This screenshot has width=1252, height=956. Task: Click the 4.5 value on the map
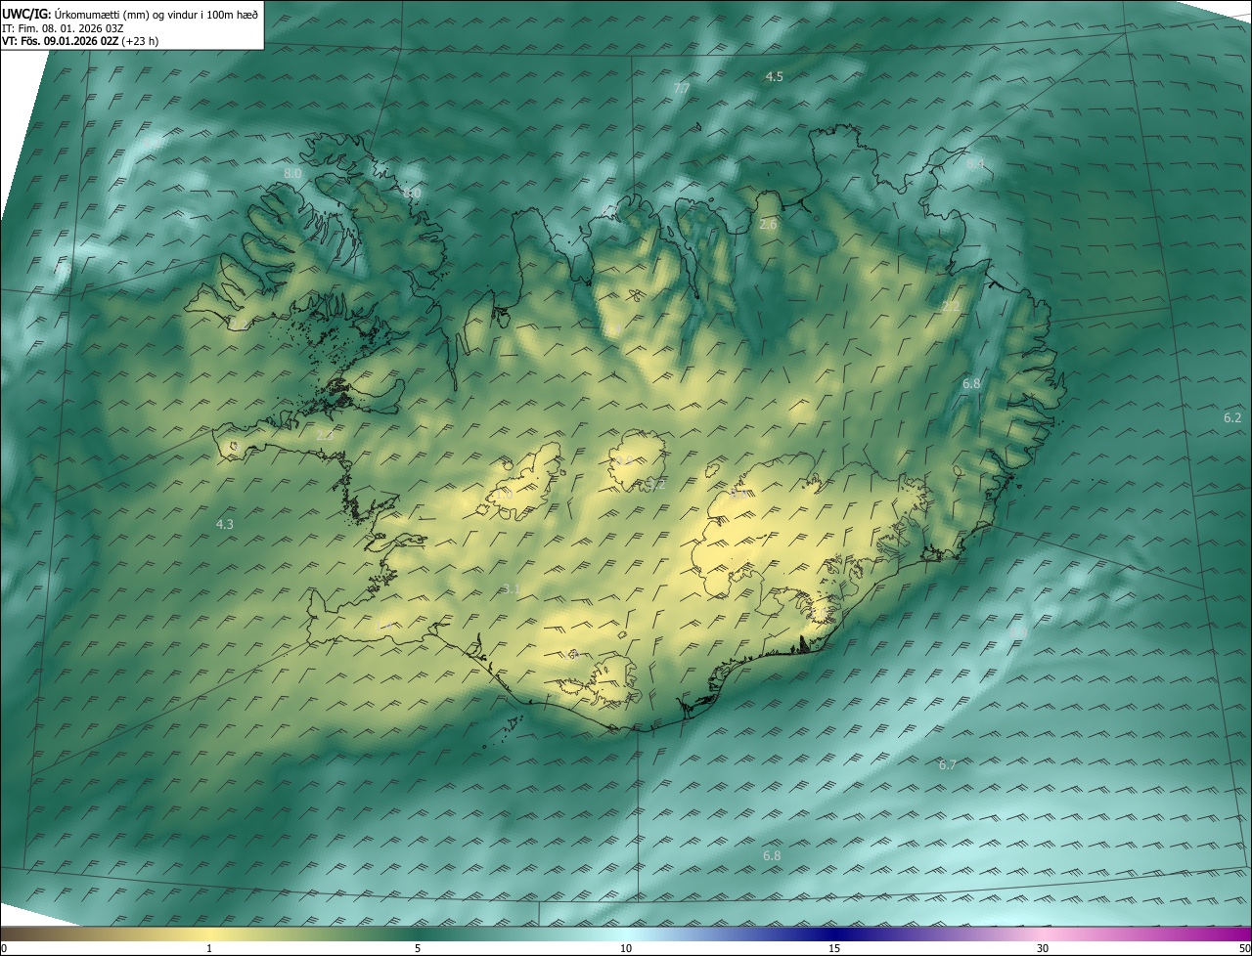click(774, 76)
